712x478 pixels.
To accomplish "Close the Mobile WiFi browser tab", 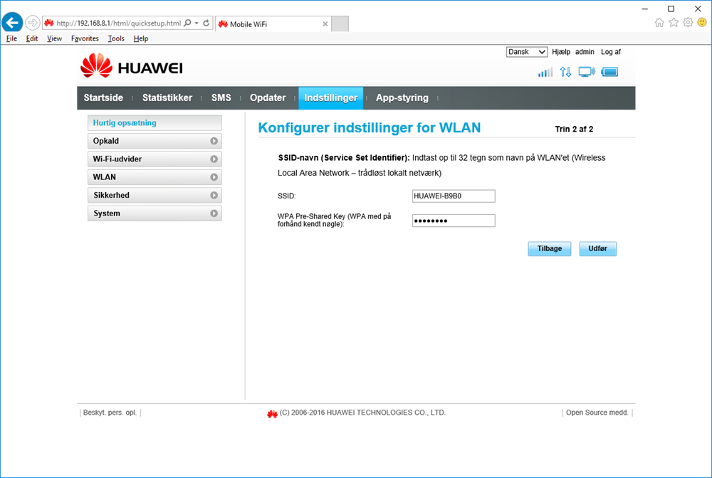I will click(325, 24).
